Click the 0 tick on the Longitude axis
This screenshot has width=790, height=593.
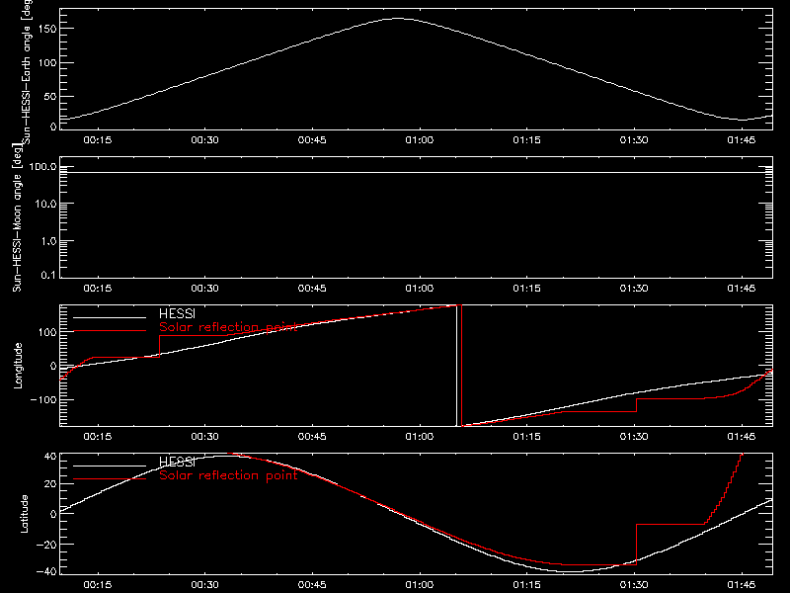pyautogui.click(x=54, y=366)
